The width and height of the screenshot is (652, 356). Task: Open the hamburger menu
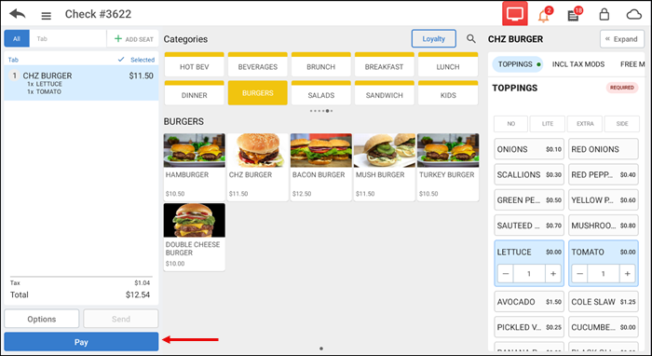tap(47, 16)
